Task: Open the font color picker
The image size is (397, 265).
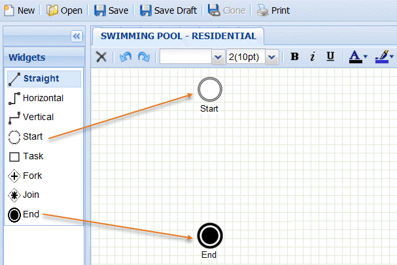Action: (x=358, y=57)
